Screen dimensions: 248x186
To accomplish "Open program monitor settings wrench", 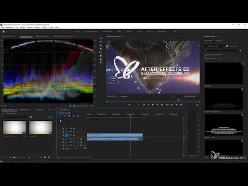I will (185, 97).
